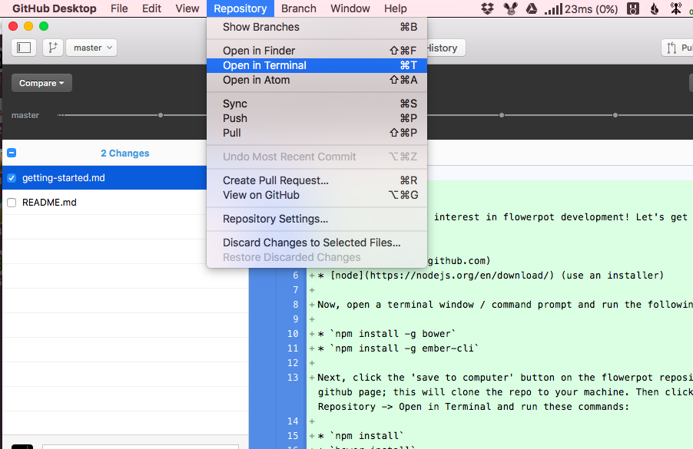Select the getting-started.md file row
Image resolution: width=693 pixels, height=449 pixels.
(x=104, y=178)
